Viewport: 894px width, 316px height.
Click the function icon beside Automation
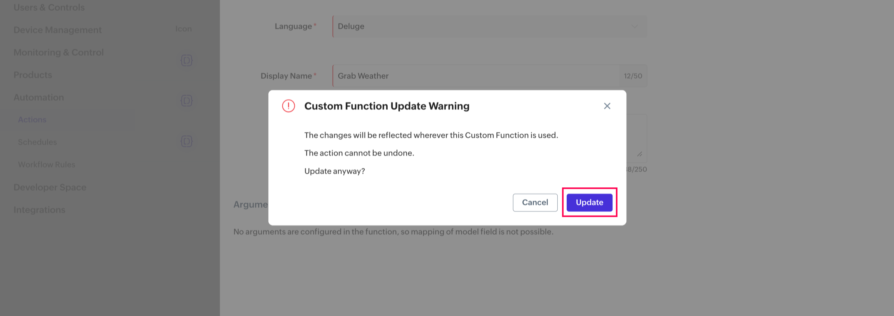point(186,101)
